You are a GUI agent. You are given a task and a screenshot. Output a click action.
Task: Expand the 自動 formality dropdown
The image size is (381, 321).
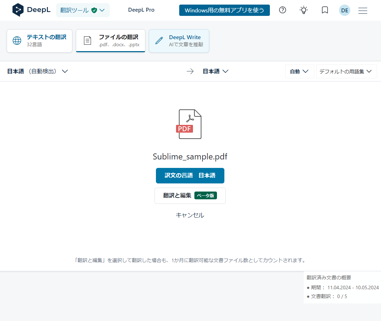click(300, 71)
